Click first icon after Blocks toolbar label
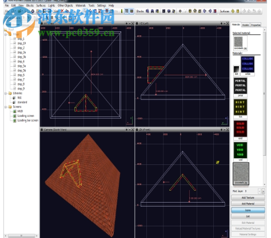The image size is (271, 238). [148, 11]
